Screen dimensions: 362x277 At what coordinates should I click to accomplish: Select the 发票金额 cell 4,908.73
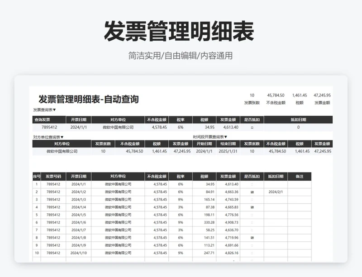click(x=228, y=222)
